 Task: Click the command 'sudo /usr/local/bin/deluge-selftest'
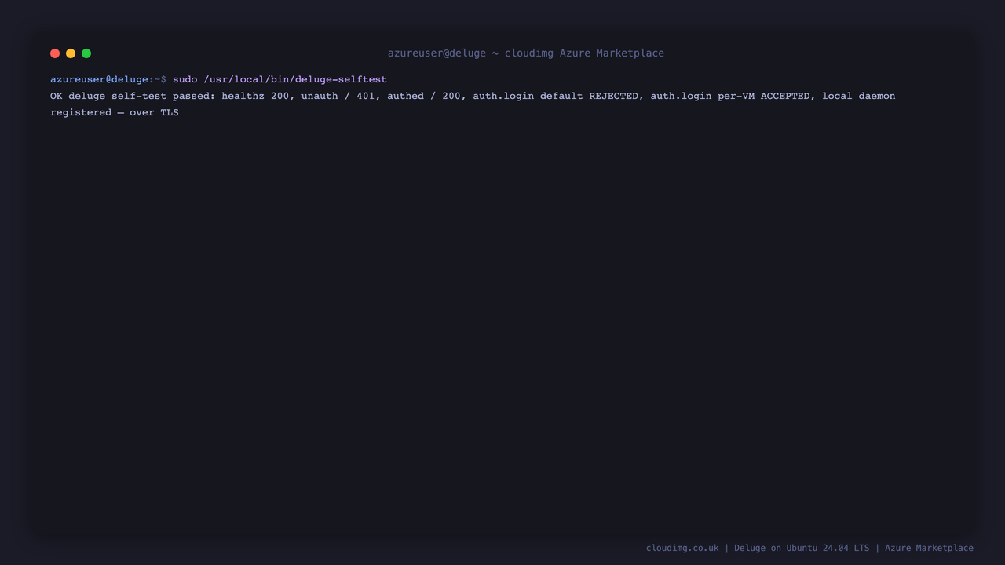tap(280, 79)
